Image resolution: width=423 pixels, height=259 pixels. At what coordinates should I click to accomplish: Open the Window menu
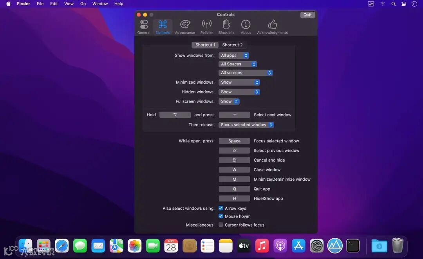click(x=100, y=4)
